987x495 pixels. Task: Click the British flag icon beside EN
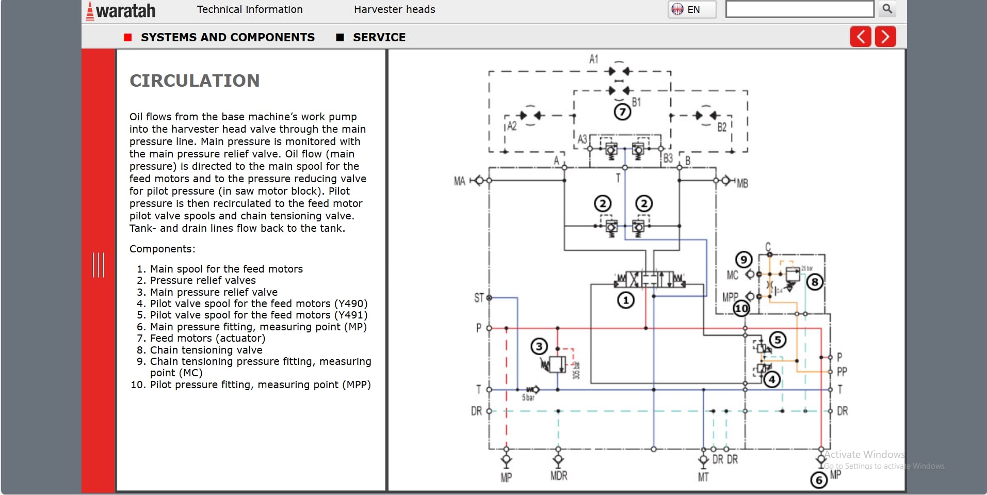pos(676,9)
